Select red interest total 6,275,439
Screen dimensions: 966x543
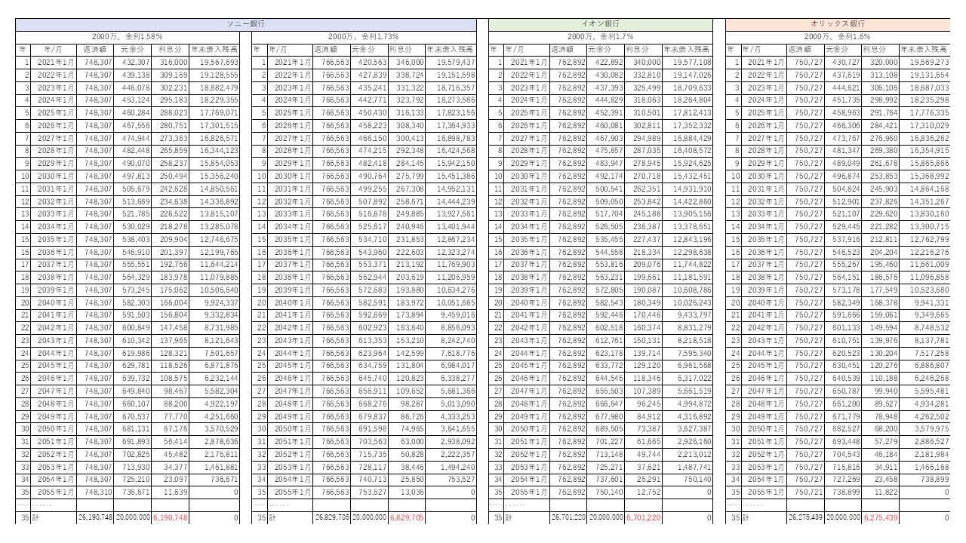click(x=881, y=518)
